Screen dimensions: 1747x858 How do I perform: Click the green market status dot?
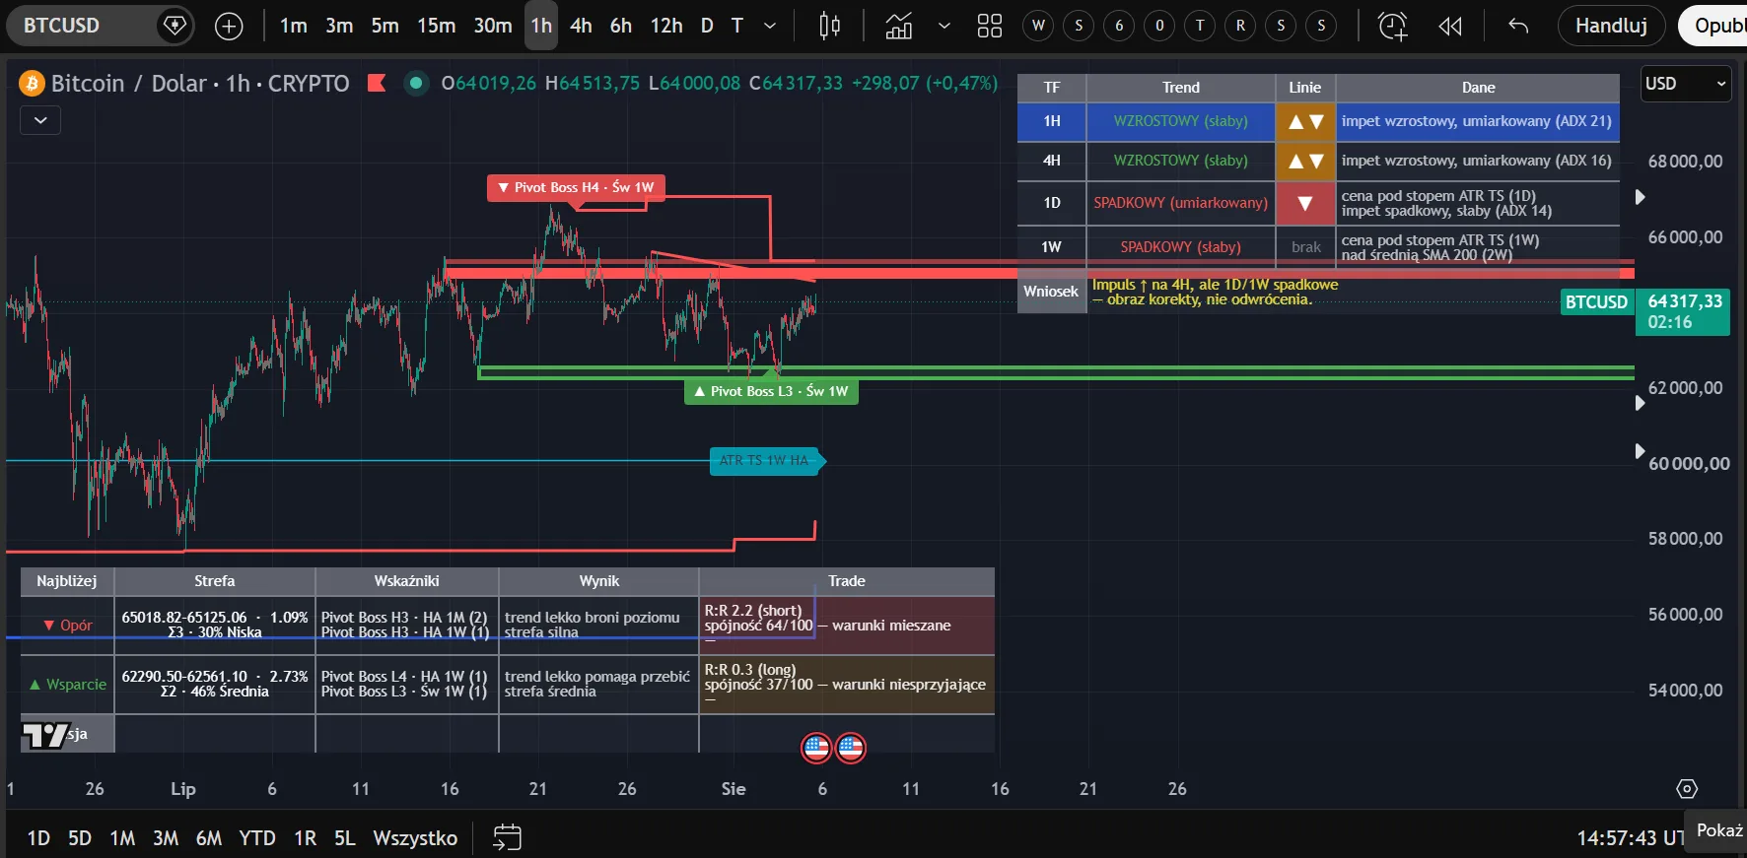coord(416,83)
